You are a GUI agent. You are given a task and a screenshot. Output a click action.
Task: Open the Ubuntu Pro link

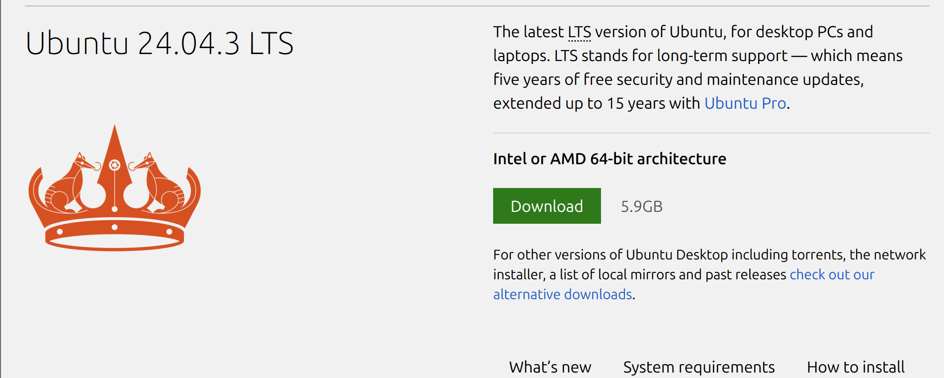[745, 103]
